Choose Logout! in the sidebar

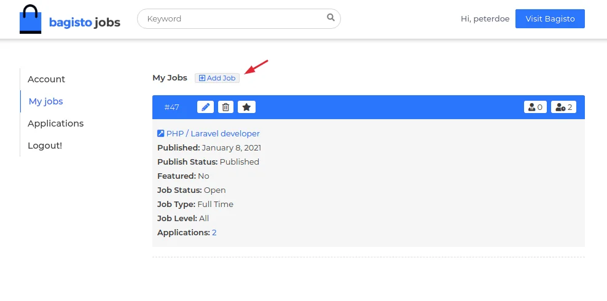(45, 146)
